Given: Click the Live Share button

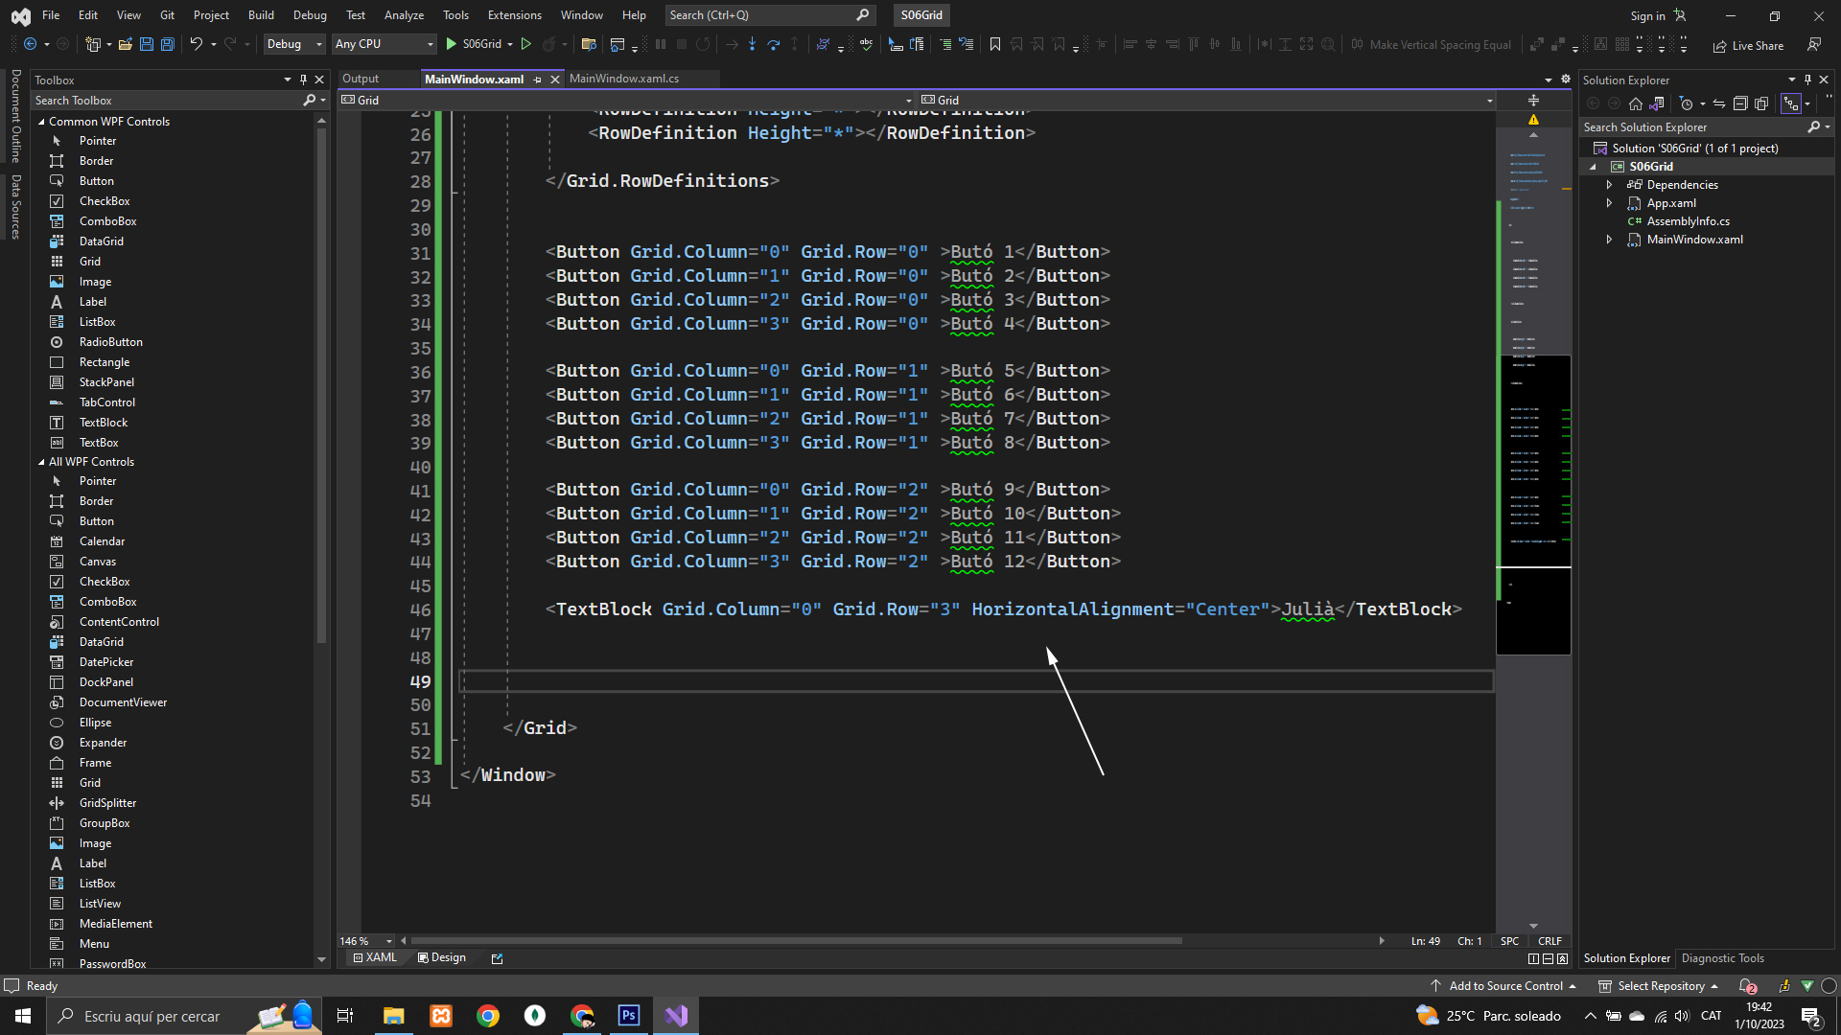Looking at the screenshot, I should pos(1748,45).
